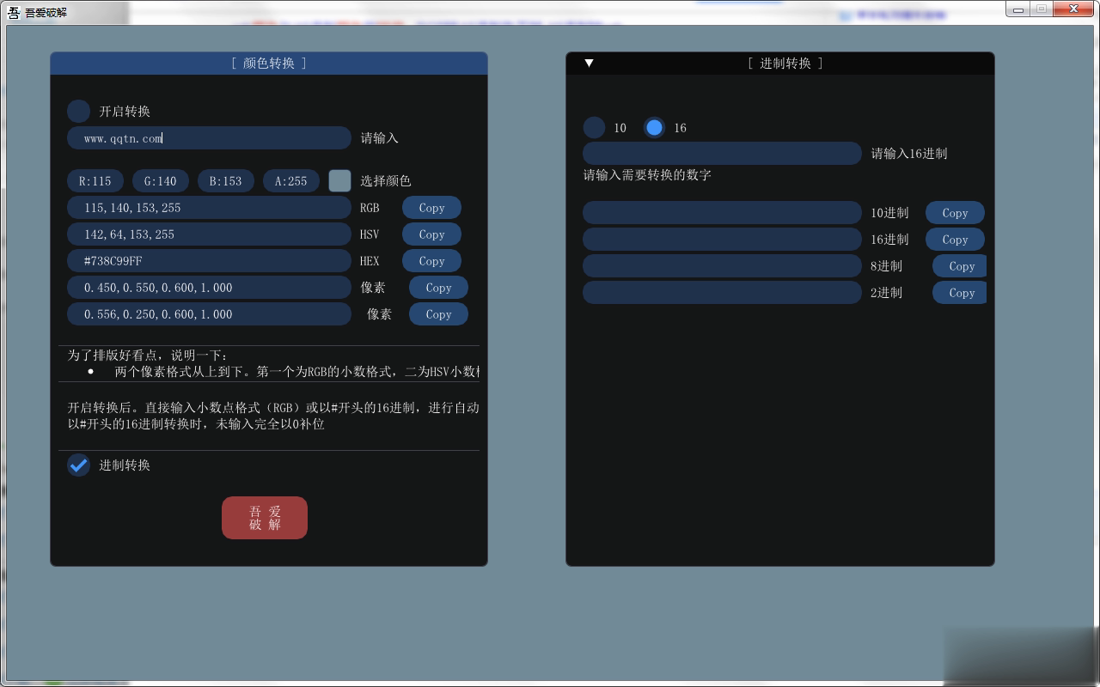Minimize the 吾爱破解 window
Screen dimensions: 1100x687
(x=1018, y=9)
